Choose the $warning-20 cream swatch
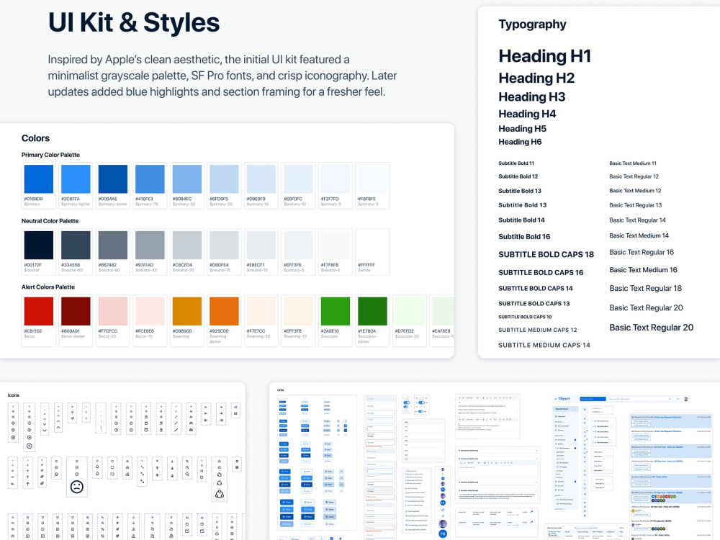Image resolution: width=720 pixels, height=540 pixels. pos(261,311)
